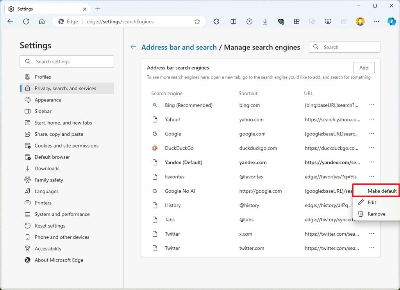Click the Search settings field
400x290 pixels.
67,61
